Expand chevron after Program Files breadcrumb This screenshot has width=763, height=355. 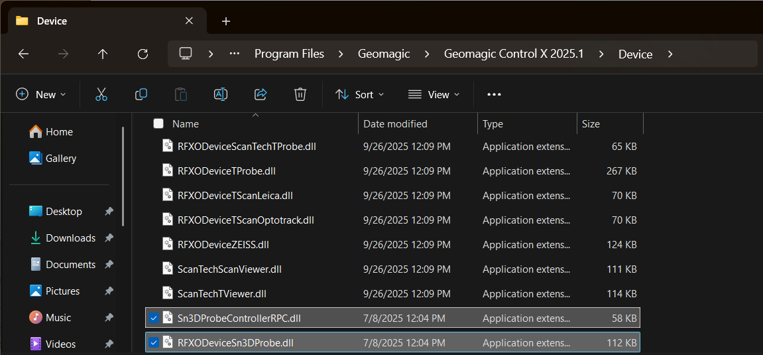341,54
